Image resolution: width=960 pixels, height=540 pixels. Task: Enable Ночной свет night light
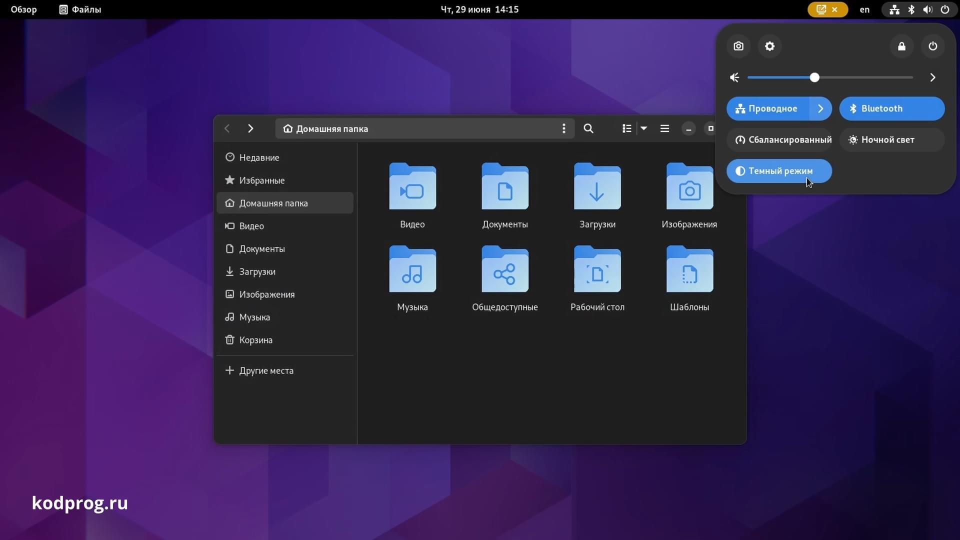[x=891, y=139]
